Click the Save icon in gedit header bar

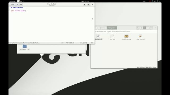click(84, 5)
